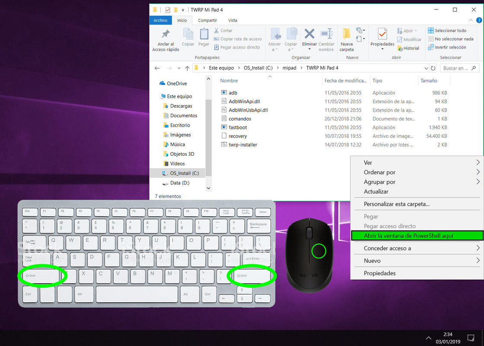Screen dimensions: 484x346
Task: Open the Ordenar por context submenu
Action: click(417, 172)
